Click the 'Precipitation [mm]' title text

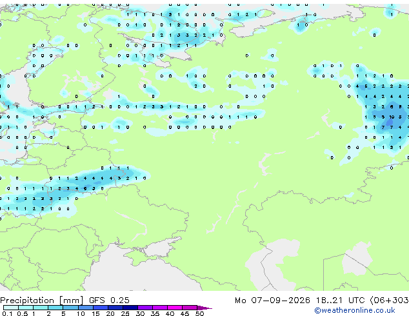[42, 301]
